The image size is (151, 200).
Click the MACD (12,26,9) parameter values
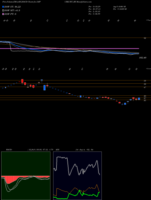(x=41, y=150)
